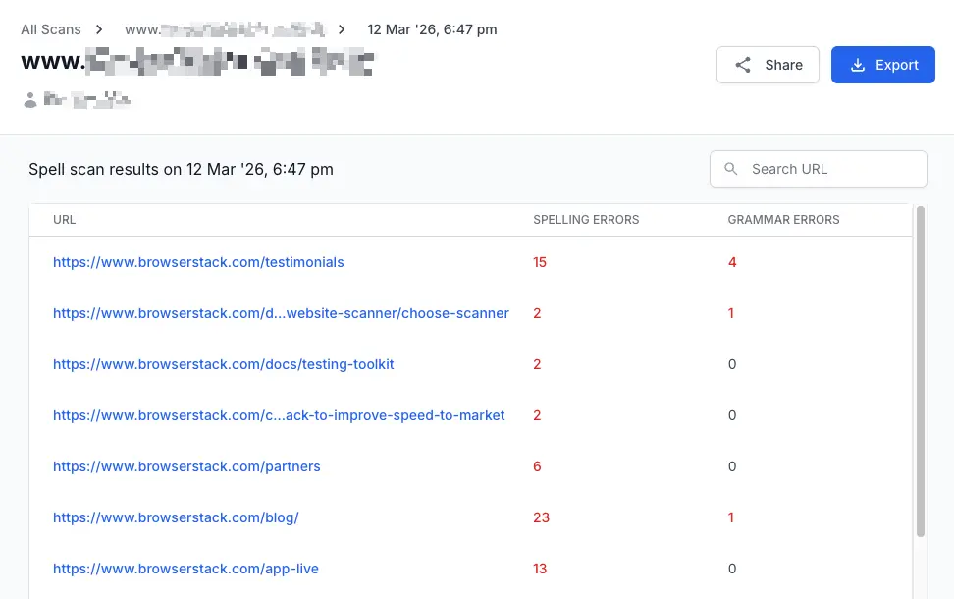The width and height of the screenshot is (954, 599).
Task: Click the magnifier icon in the search box
Action: tap(731, 169)
